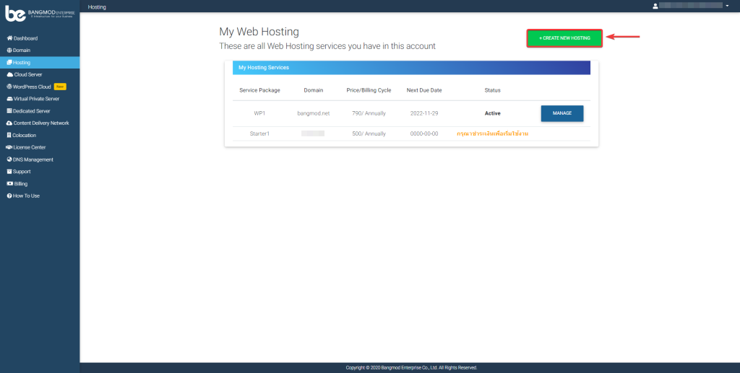
Task: Open the account dropdown arrow
Action: (x=727, y=6)
